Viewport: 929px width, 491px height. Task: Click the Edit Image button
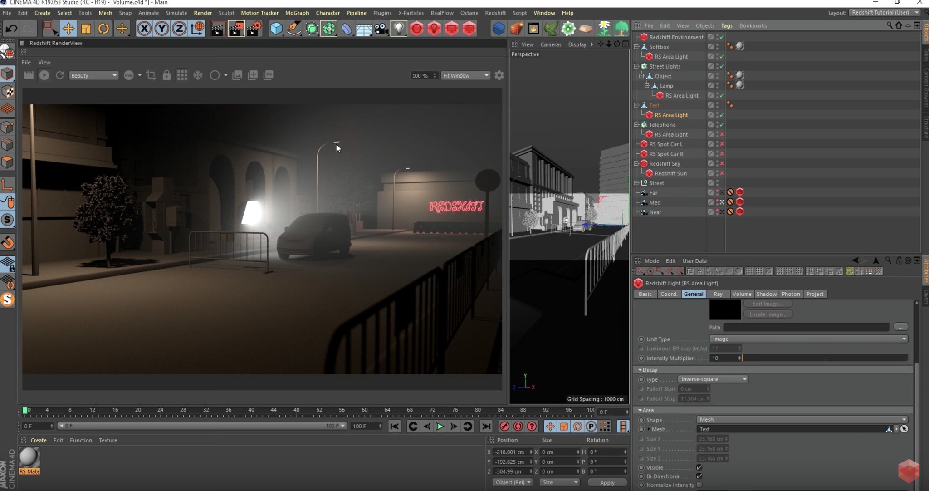click(x=768, y=304)
